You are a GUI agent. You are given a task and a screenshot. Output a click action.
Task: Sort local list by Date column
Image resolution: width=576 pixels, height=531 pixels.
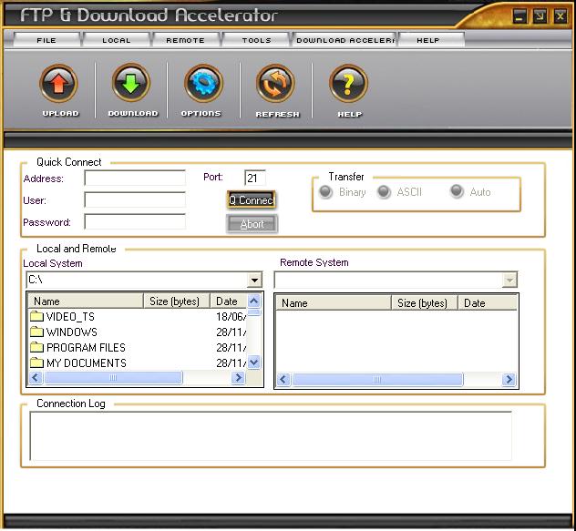pos(229,301)
